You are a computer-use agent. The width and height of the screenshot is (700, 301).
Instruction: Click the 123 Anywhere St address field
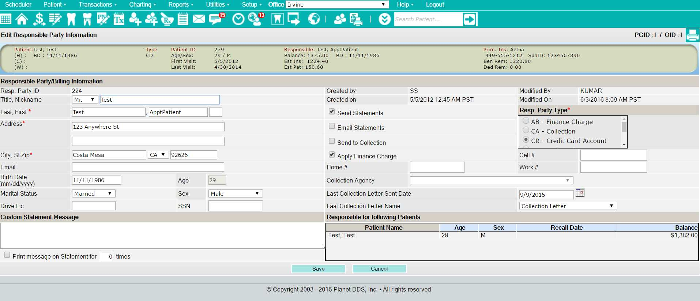click(x=148, y=127)
